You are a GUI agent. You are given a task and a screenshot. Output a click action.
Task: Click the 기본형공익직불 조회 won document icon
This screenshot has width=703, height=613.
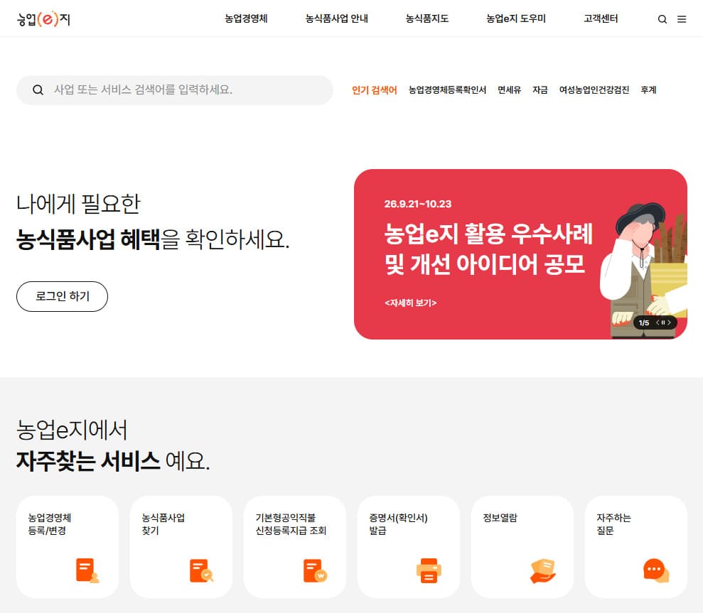tap(315, 570)
